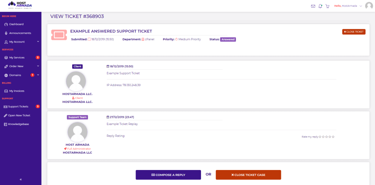
Task: Select Open New Ticket in sidebar
Action: (x=19, y=115)
